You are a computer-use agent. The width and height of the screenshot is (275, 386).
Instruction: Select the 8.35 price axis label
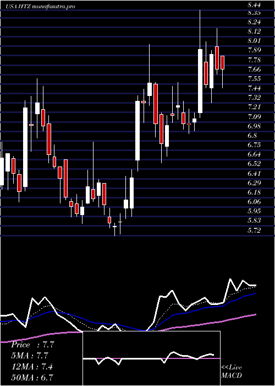255,13
